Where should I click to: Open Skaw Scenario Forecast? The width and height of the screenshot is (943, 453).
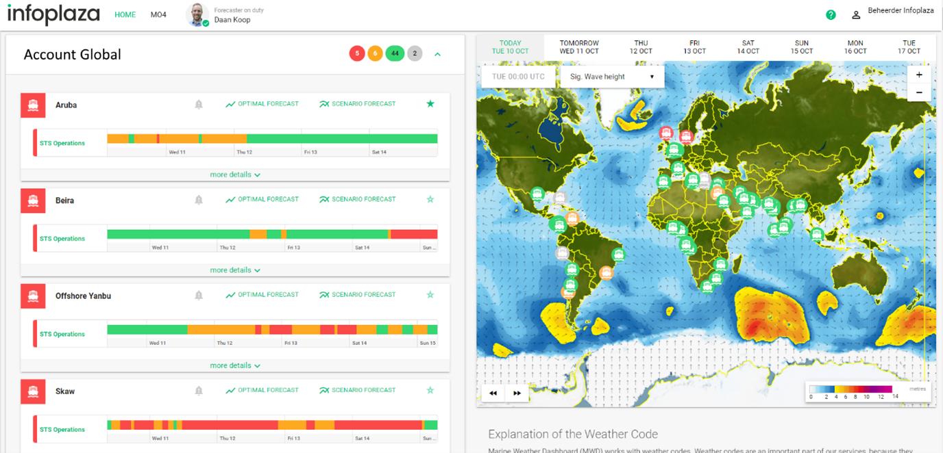tap(358, 390)
